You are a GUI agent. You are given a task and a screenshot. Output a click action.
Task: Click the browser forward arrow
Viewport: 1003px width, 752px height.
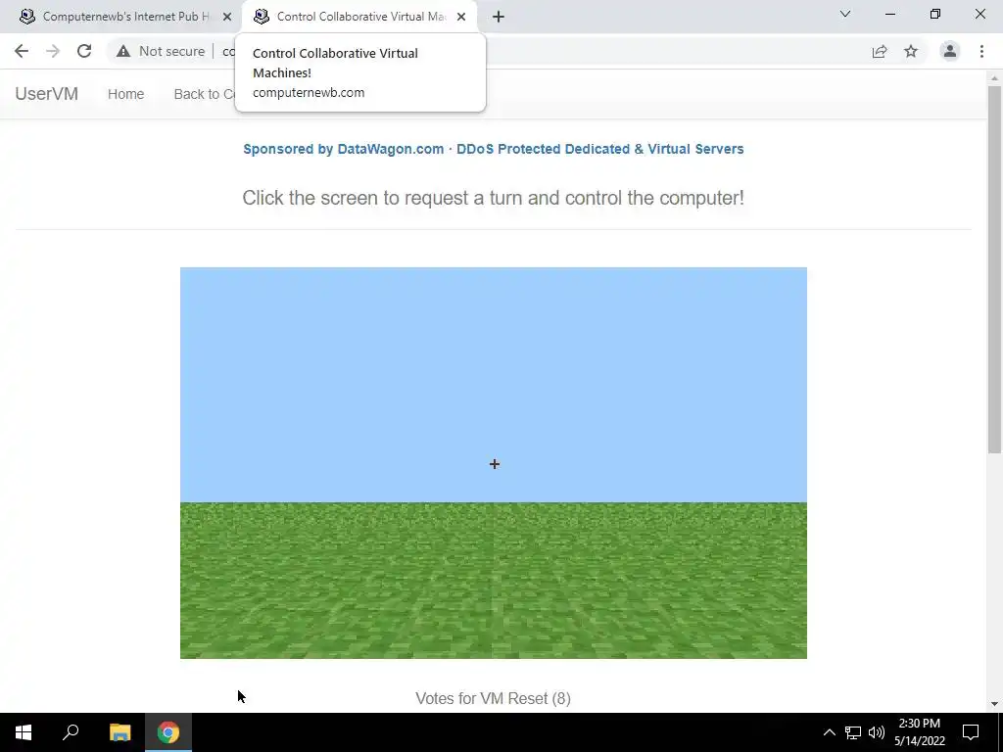point(53,51)
